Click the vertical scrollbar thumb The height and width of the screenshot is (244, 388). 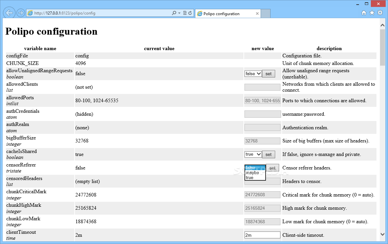pos(382,47)
